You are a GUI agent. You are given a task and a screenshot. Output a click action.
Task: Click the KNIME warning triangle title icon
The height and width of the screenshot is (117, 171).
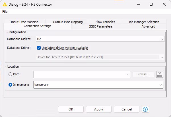point(5,4)
